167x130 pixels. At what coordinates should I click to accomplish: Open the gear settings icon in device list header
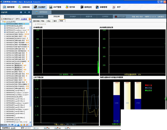[x=29, y=12]
